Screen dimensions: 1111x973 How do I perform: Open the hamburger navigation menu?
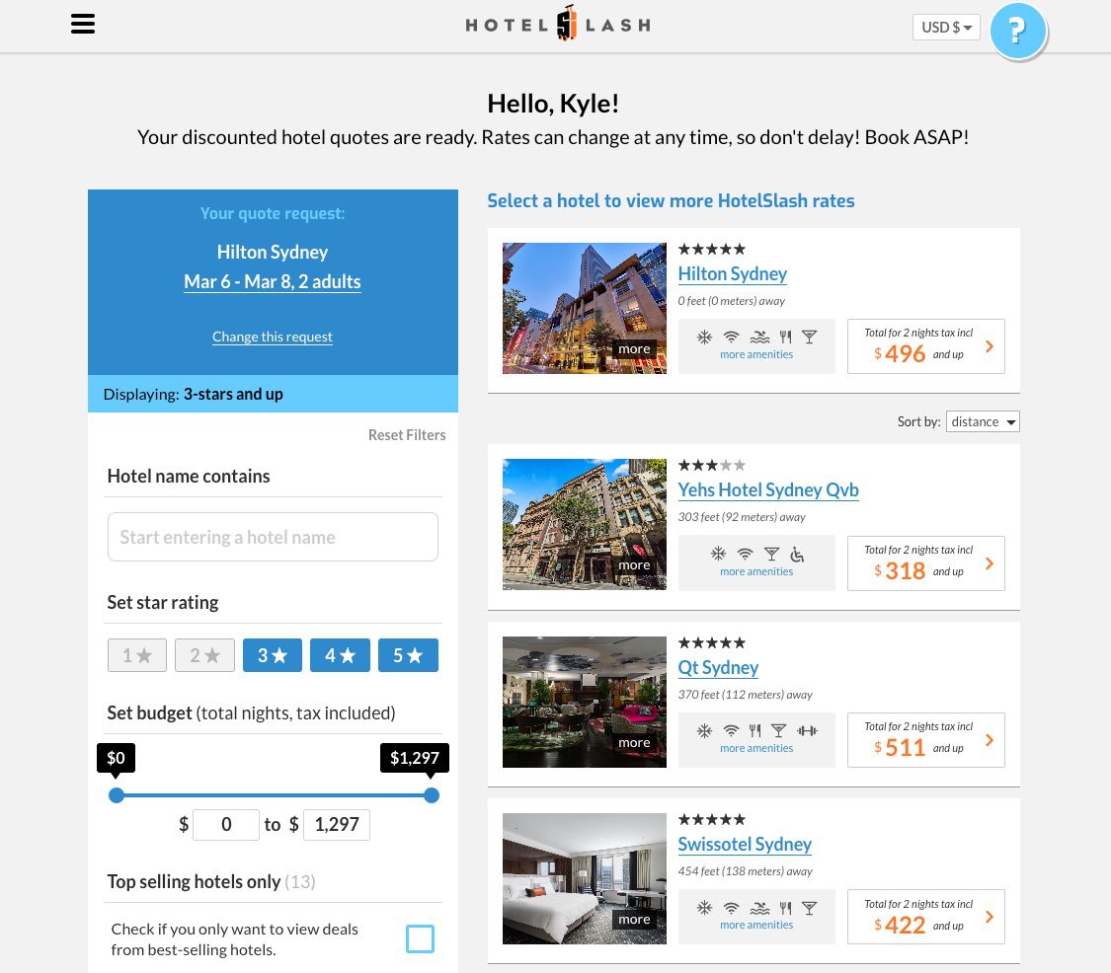click(83, 24)
